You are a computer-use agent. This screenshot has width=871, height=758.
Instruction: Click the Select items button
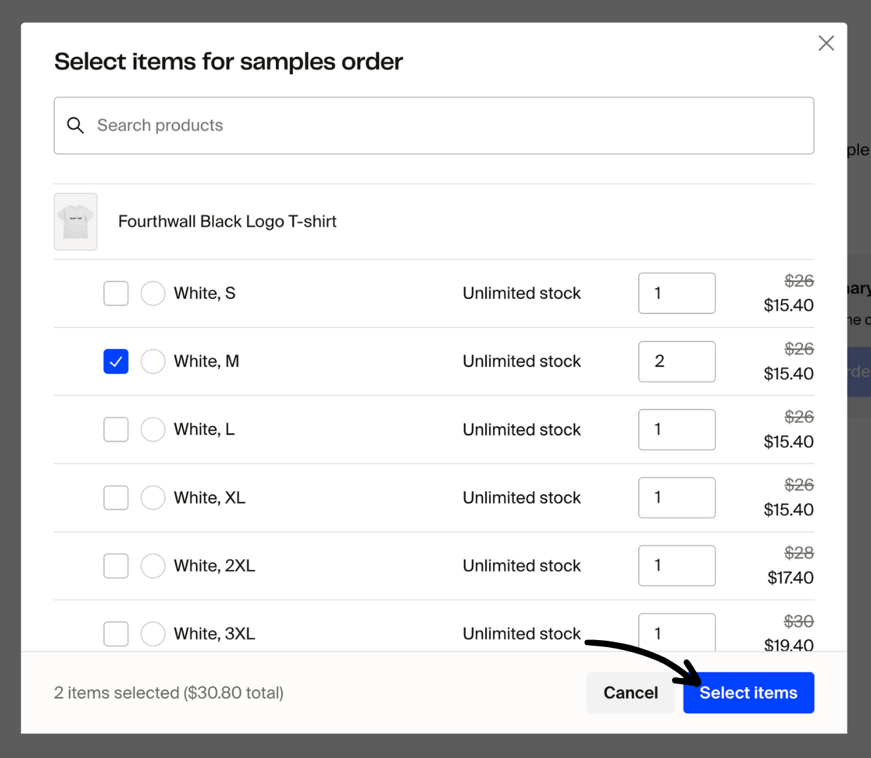(x=748, y=693)
